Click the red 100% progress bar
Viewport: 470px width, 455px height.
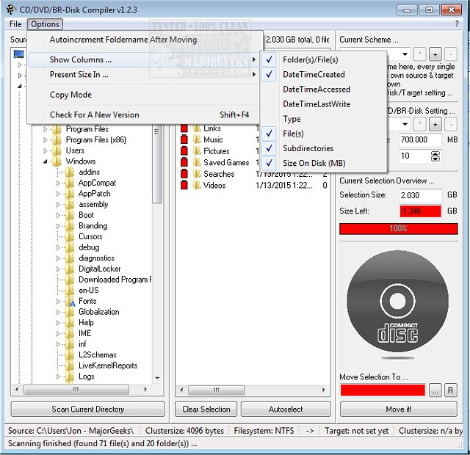coord(398,228)
